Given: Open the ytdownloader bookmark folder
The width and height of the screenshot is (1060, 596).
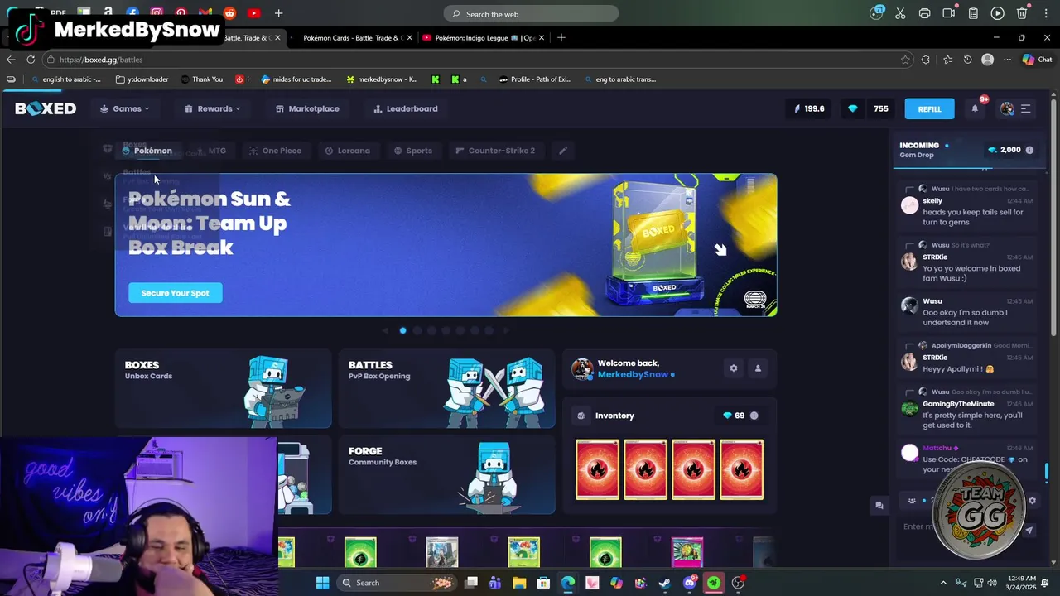Looking at the screenshot, I should 142,79.
